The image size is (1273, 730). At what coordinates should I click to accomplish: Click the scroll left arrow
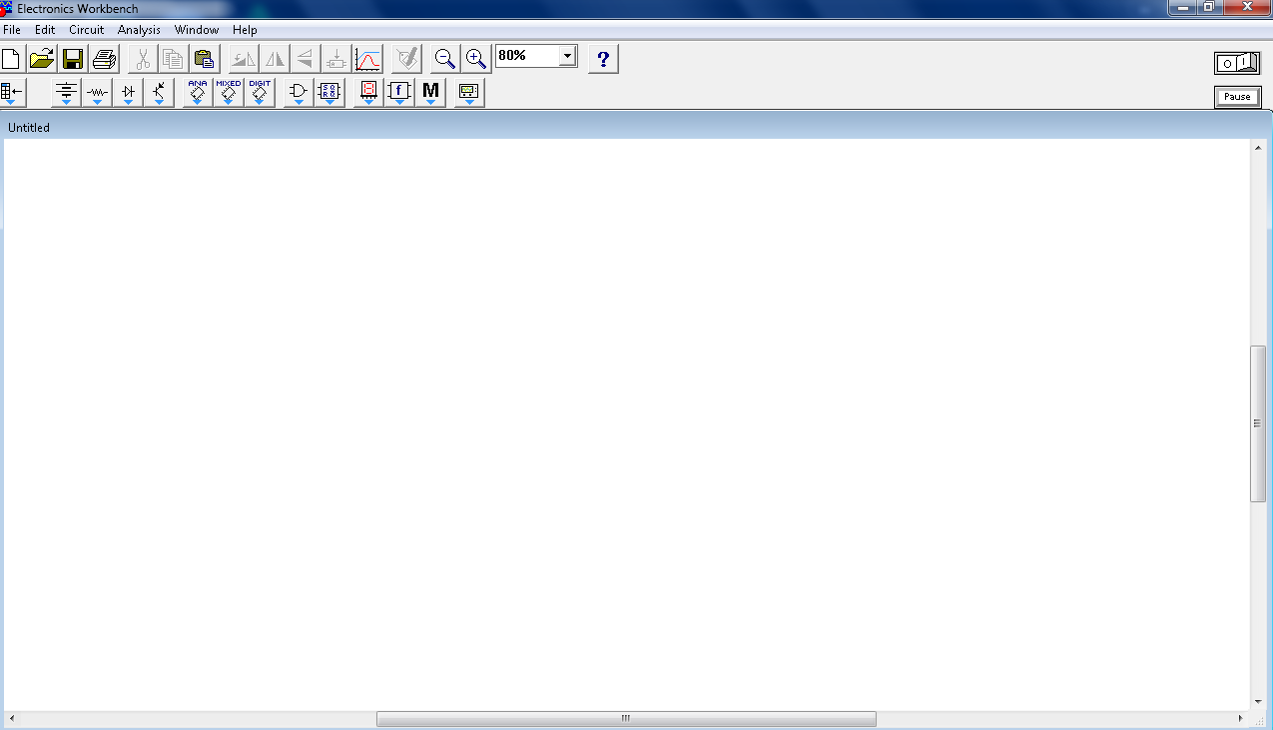[12, 719]
